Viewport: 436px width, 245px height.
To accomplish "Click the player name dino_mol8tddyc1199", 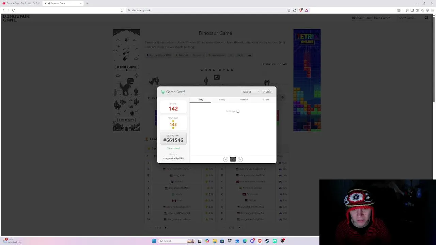I will tap(173, 158).
